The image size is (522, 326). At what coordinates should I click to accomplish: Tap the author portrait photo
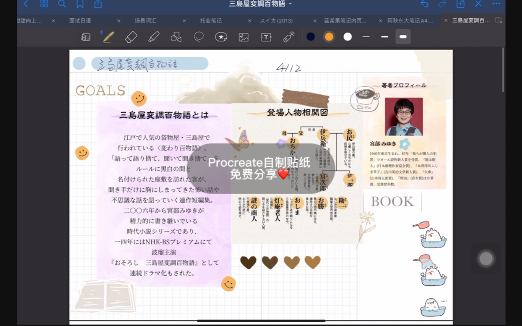click(404, 116)
